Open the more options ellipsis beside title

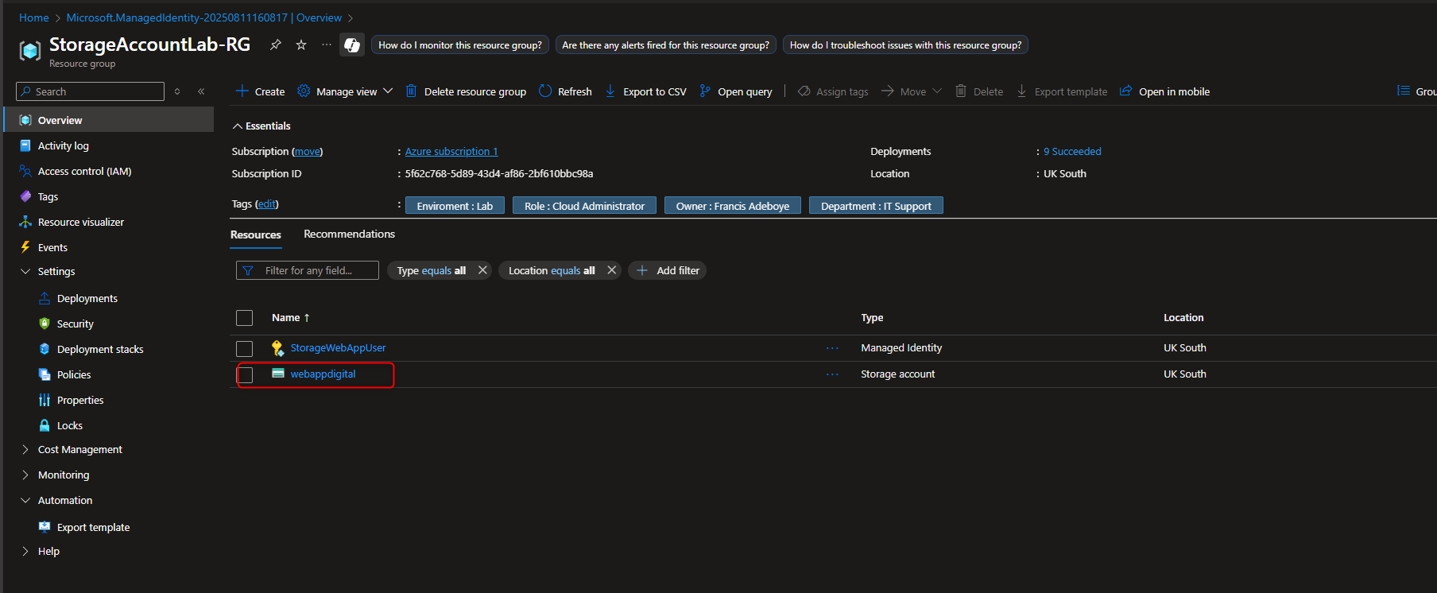pos(327,45)
